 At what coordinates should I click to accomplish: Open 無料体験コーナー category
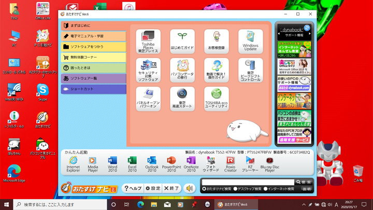(93, 57)
